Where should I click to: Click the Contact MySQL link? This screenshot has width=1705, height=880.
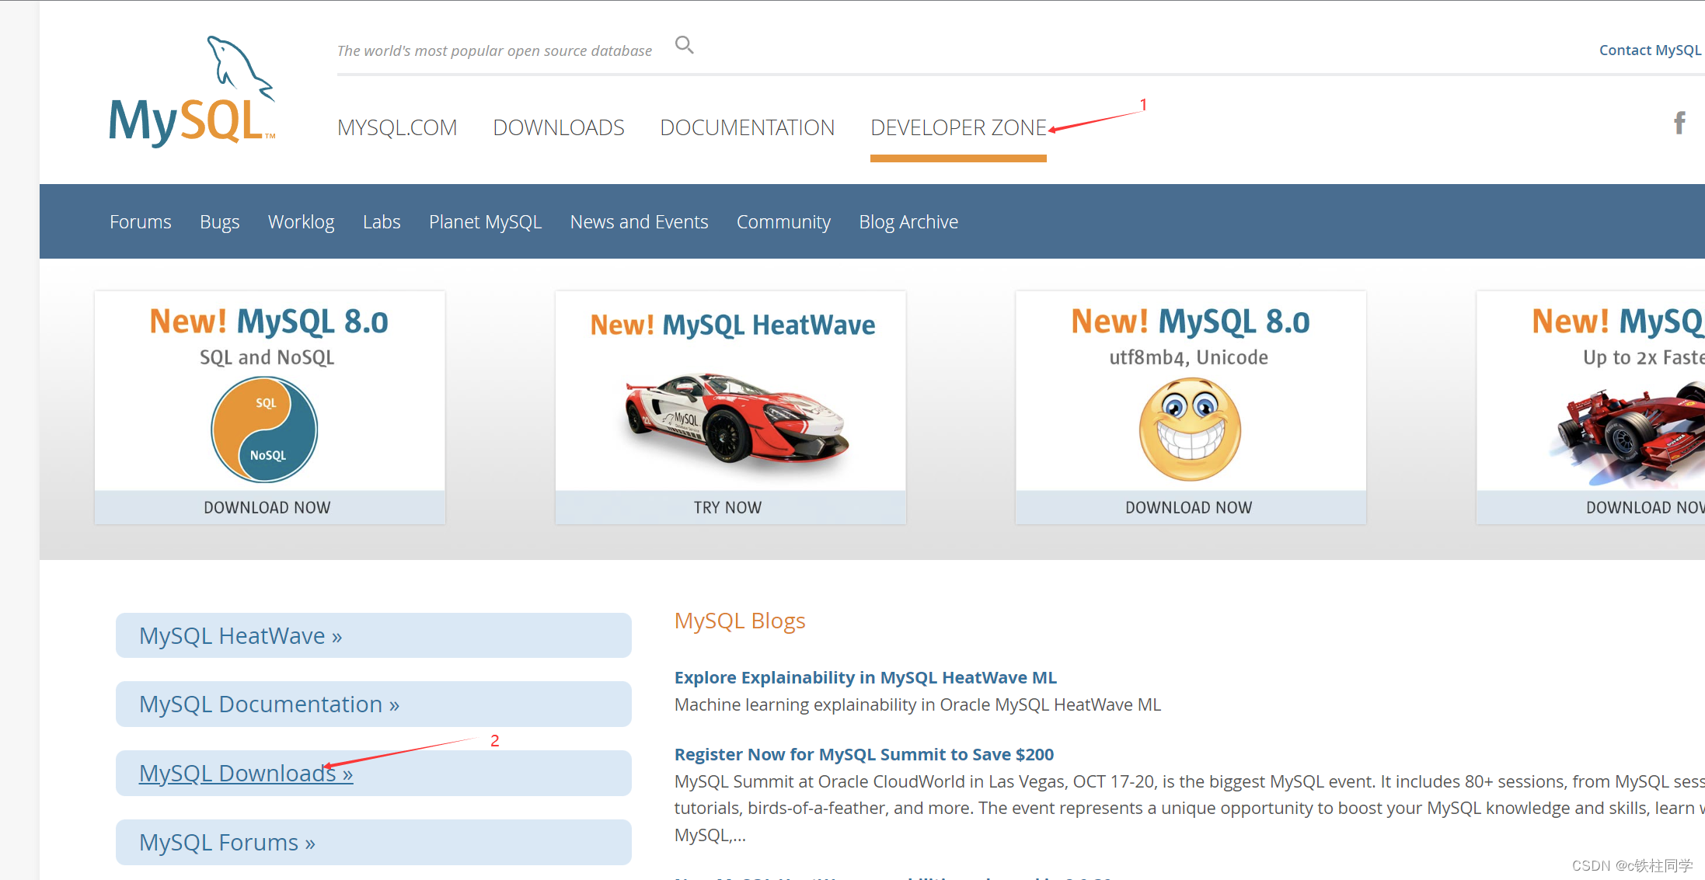click(1650, 50)
